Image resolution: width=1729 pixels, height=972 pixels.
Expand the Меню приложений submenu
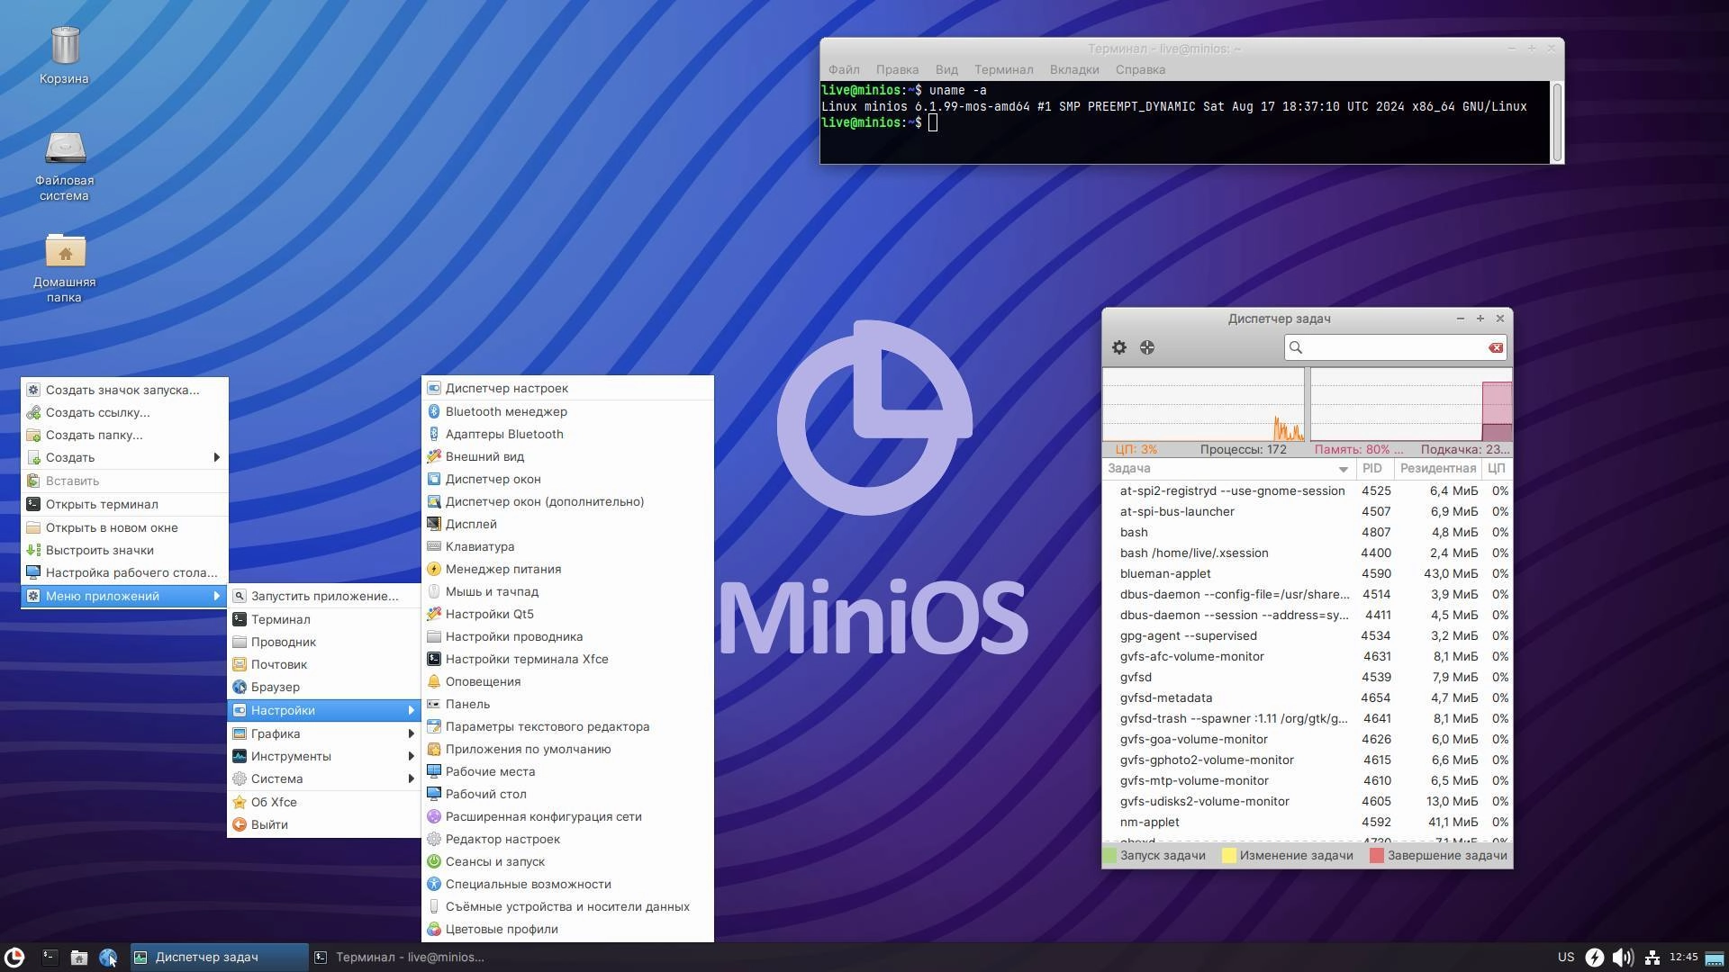(124, 596)
